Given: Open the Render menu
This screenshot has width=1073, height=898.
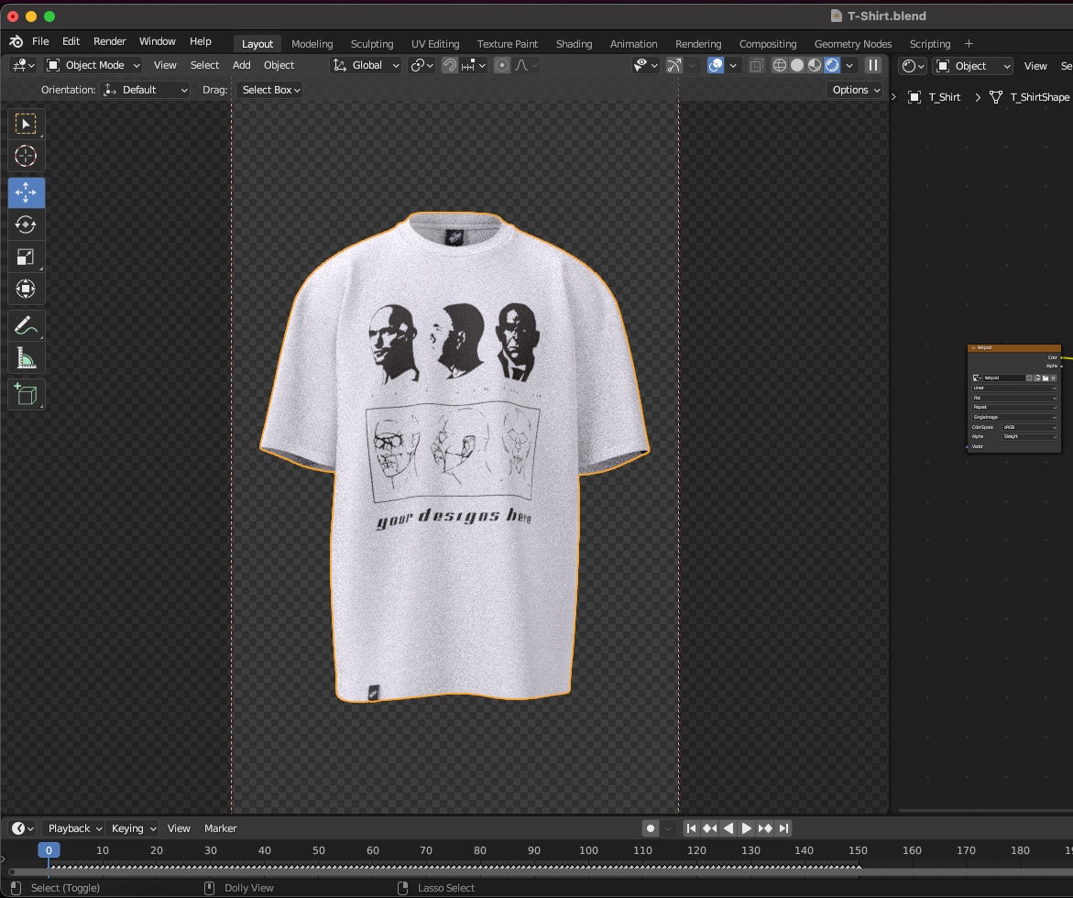Looking at the screenshot, I should click(x=110, y=41).
